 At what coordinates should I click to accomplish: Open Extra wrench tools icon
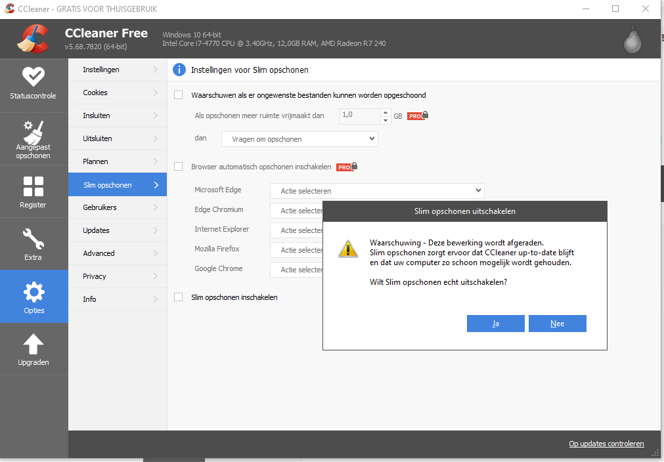coord(33,238)
